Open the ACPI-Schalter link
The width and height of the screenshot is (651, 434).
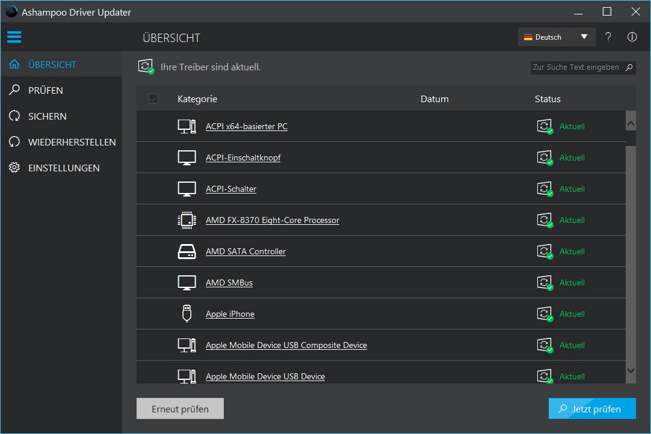231,189
